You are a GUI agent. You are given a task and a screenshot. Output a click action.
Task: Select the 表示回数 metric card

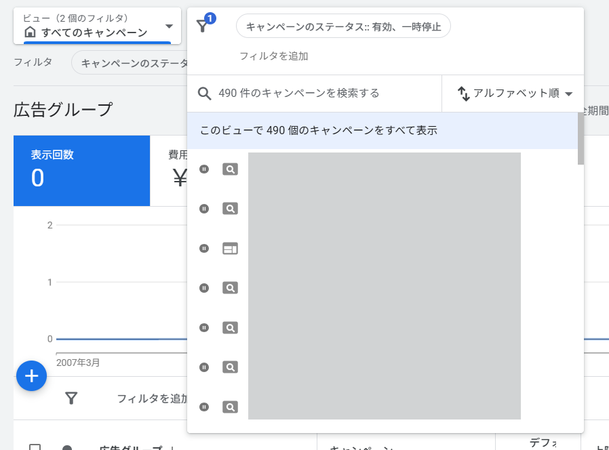(81, 171)
